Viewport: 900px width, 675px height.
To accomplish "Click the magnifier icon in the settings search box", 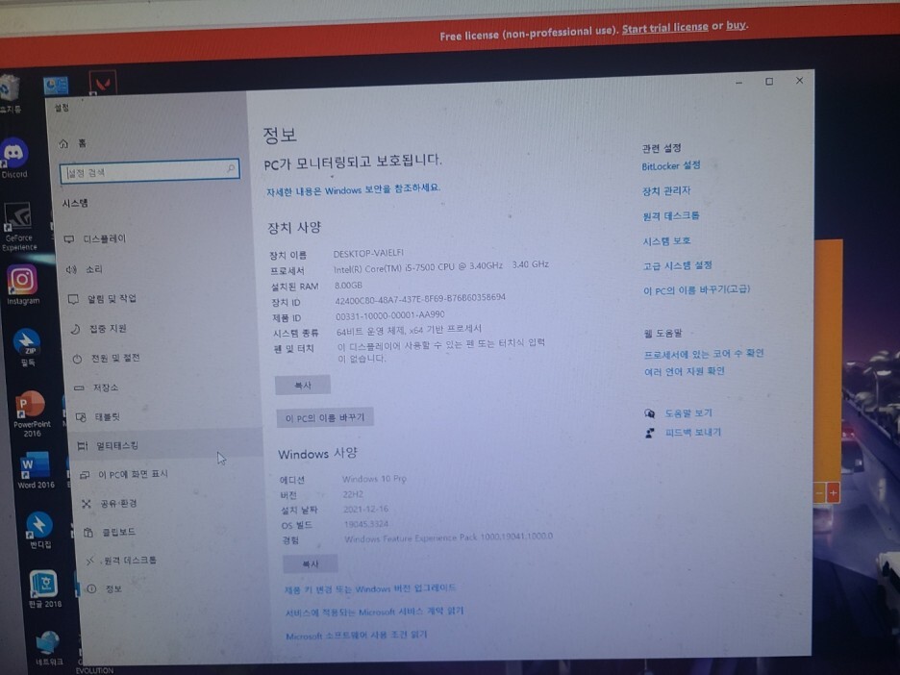I will coord(231,168).
